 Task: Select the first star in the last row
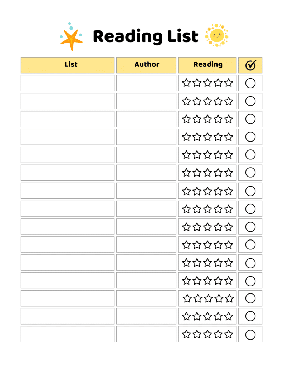tap(186, 334)
